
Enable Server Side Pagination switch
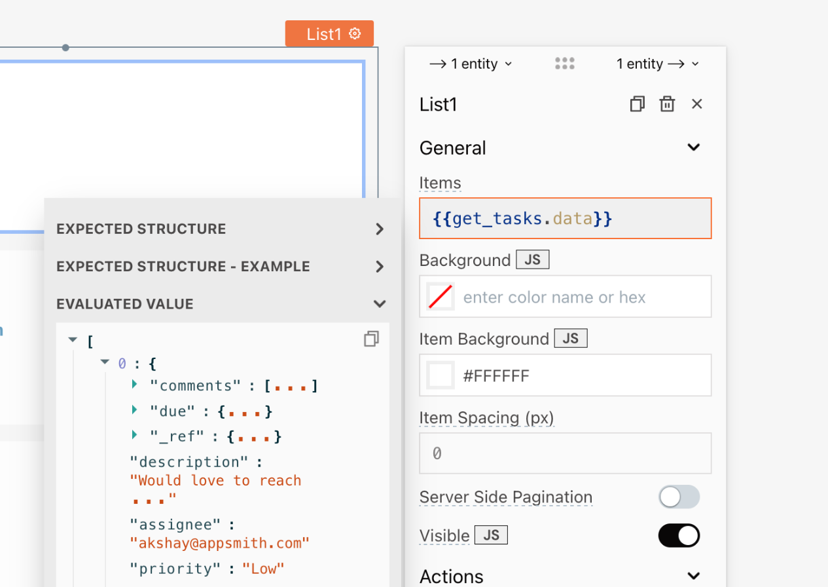679,497
